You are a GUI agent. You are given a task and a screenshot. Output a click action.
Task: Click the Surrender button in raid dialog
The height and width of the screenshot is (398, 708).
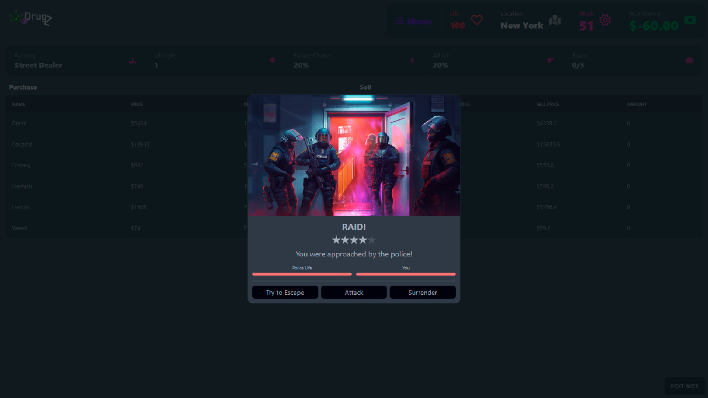point(423,292)
